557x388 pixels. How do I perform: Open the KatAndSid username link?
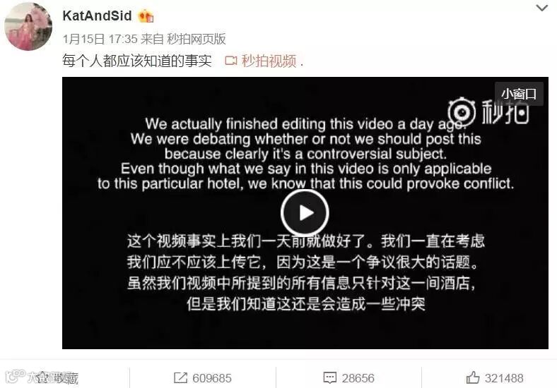(97, 16)
